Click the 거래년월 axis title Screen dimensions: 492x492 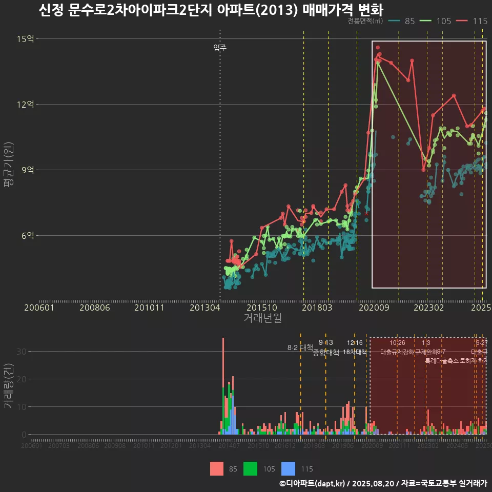(x=262, y=318)
